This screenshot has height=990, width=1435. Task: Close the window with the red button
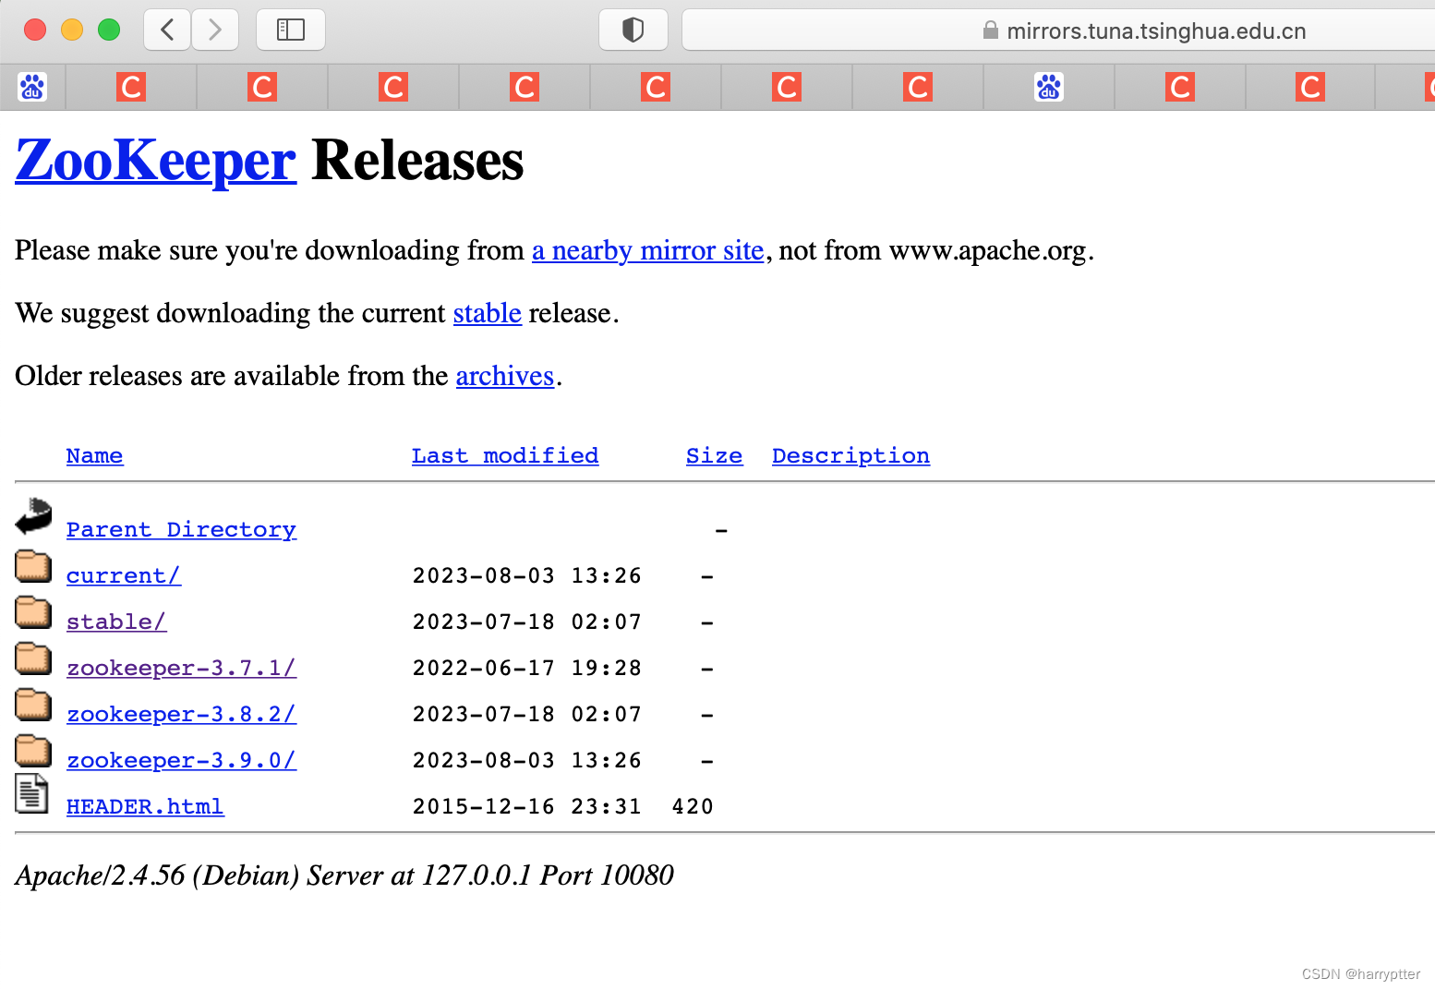point(35,30)
